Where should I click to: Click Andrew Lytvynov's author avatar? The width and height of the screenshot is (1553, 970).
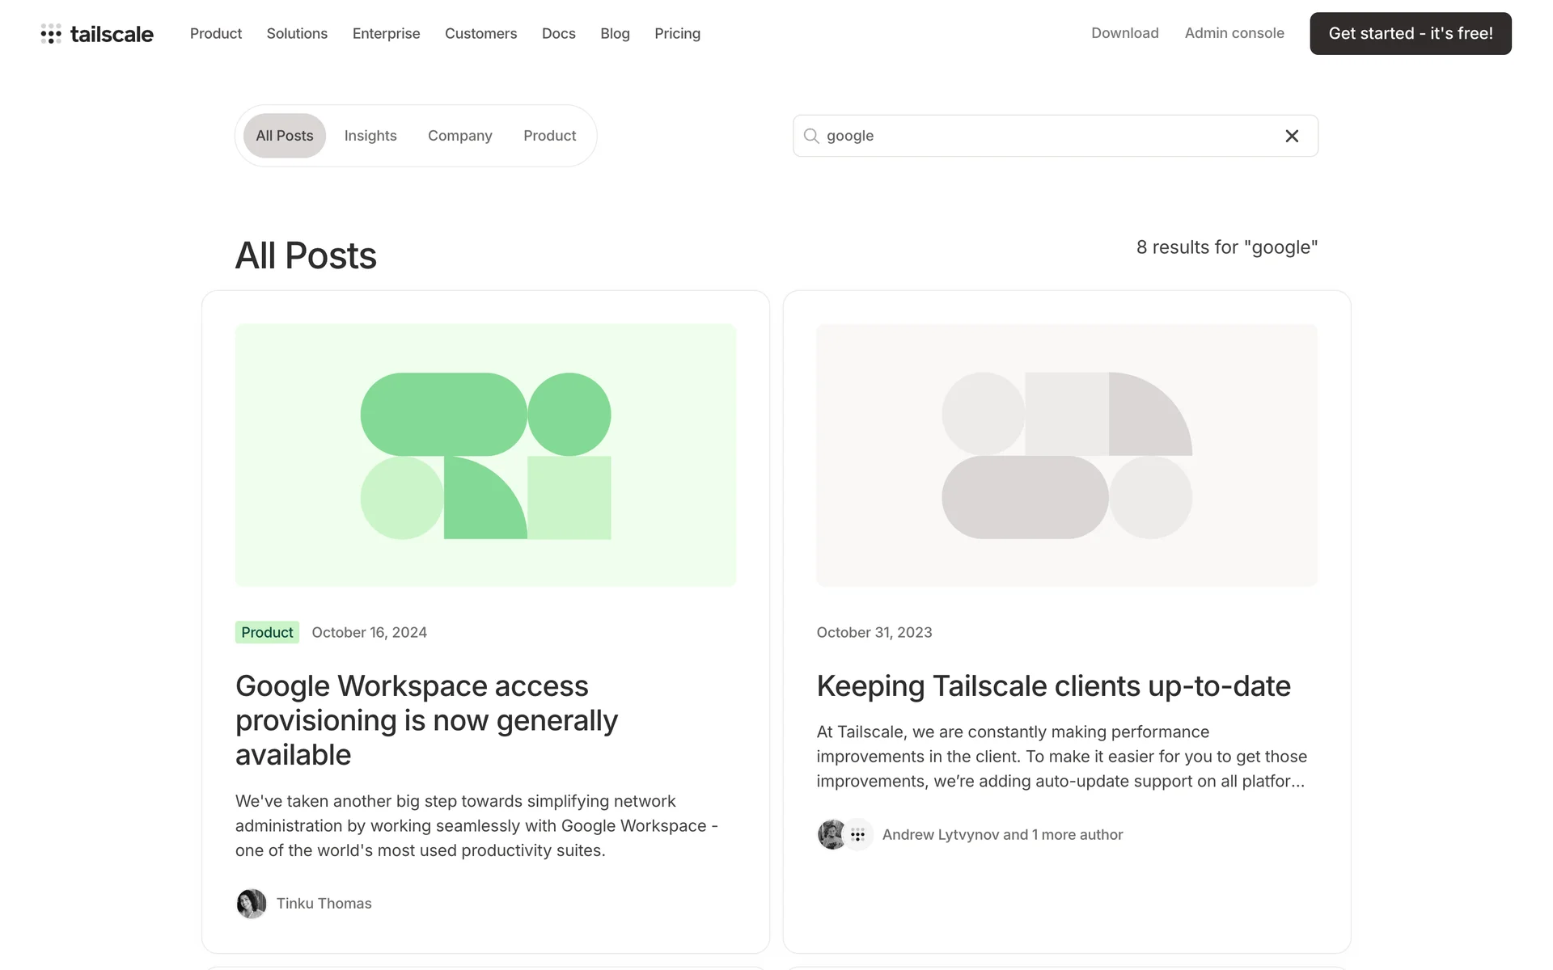click(831, 835)
